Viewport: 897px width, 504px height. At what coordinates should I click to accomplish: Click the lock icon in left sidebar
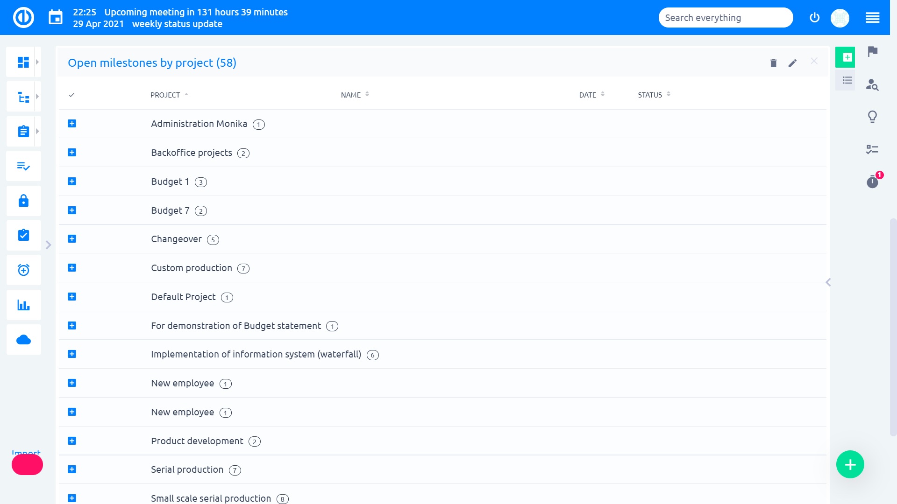(23, 201)
